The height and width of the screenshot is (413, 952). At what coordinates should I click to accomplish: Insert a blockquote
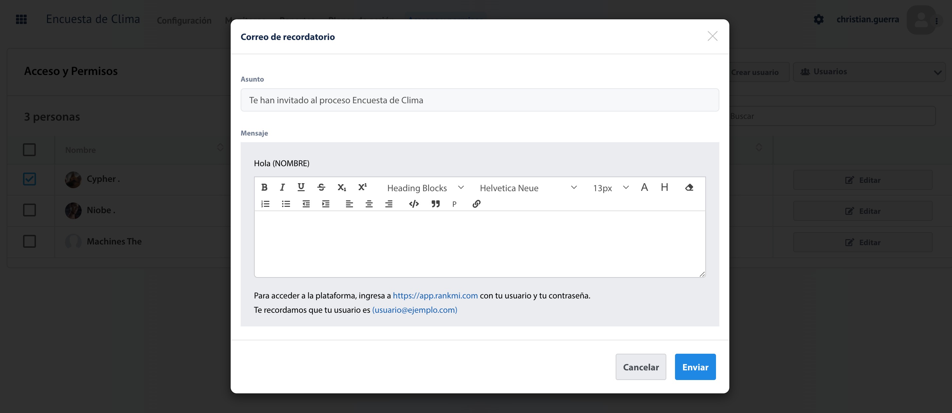tap(436, 204)
